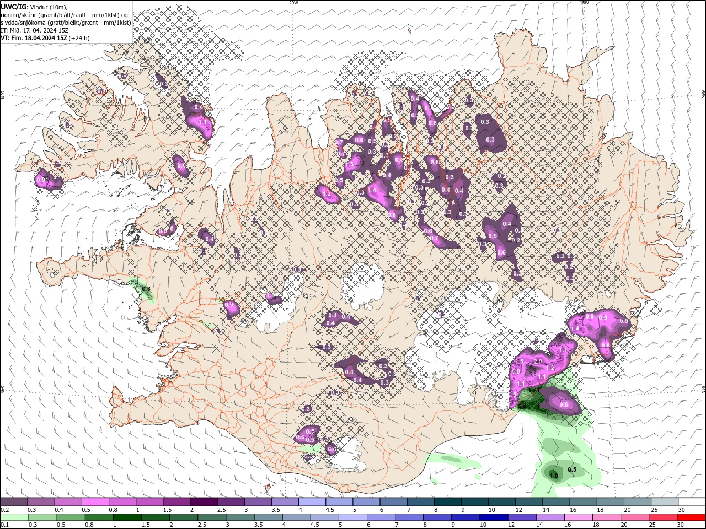Click the 'slydda/snjókoma' legend description line
The height and width of the screenshot is (529, 706).
tap(66, 23)
